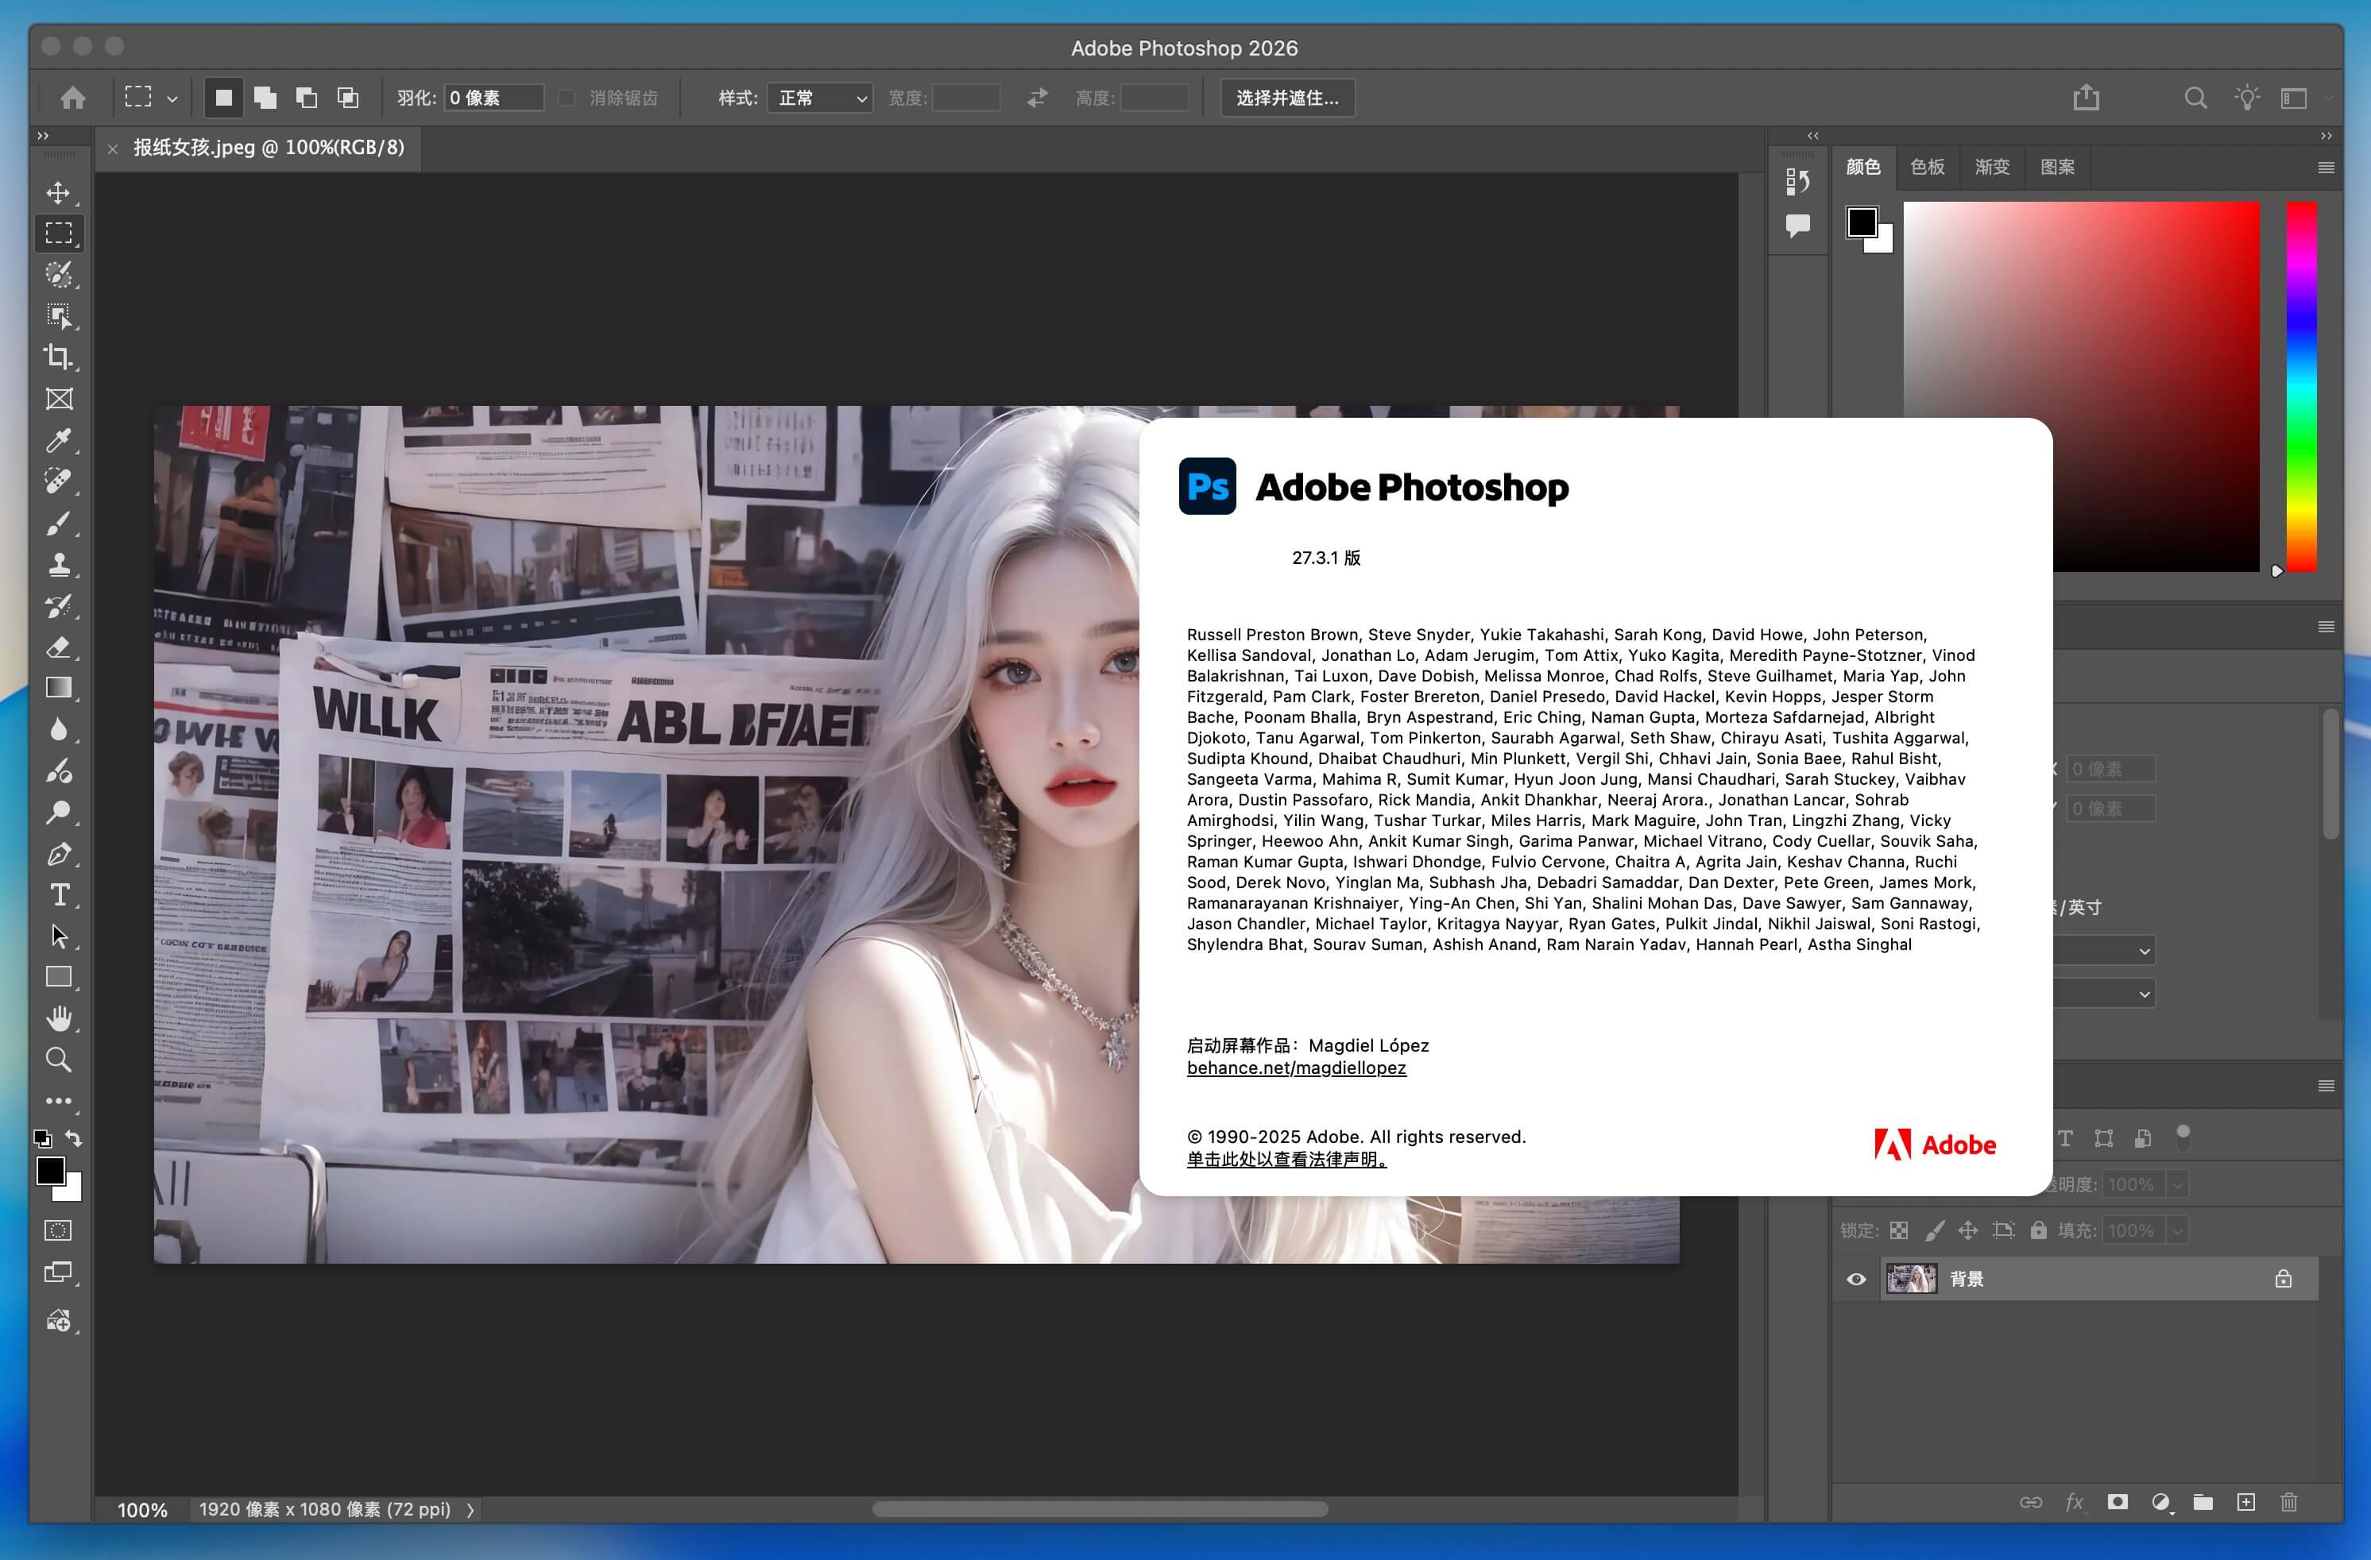
Task: Open the marquee tool preset dropdown arrow
Action: [172, 98]
